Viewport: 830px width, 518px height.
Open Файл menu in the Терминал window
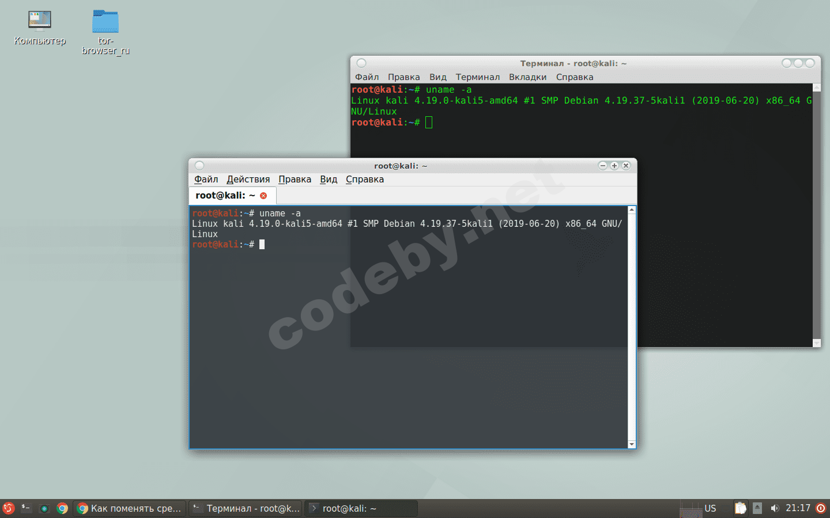pos(367,77)
